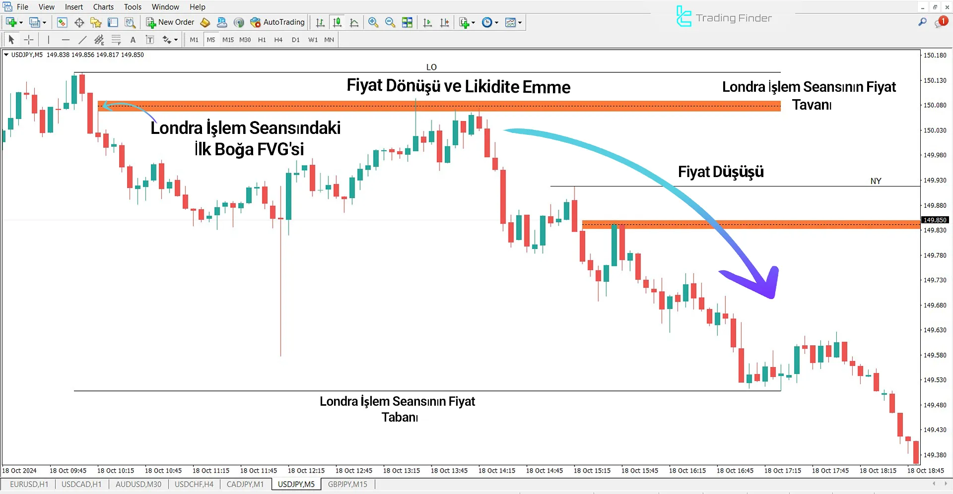
Task: Insert a text annotation on the chart
Action: (133, 39)
